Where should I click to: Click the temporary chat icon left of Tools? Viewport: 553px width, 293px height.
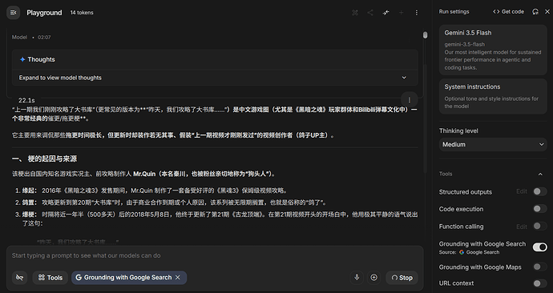pos(20,278)
